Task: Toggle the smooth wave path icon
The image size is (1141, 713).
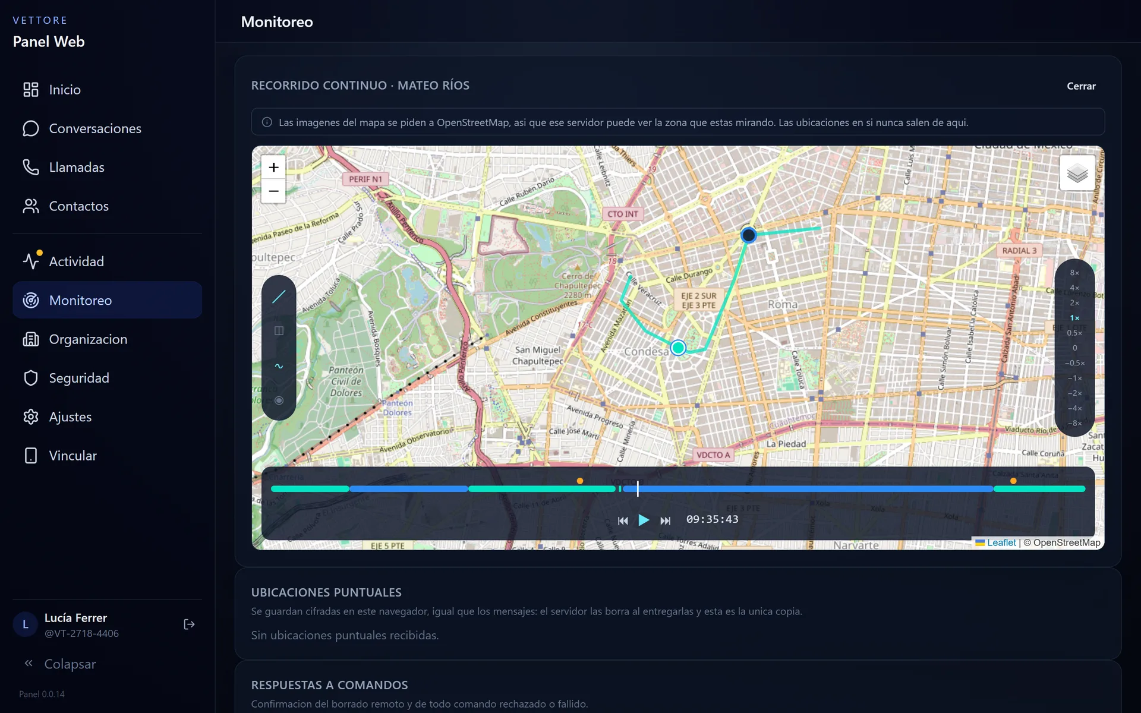Action: point(279,366)
